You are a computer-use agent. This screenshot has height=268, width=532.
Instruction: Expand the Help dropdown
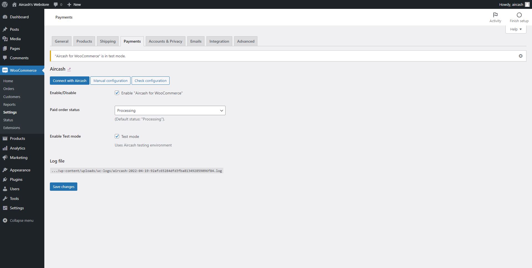pos(516,29)
